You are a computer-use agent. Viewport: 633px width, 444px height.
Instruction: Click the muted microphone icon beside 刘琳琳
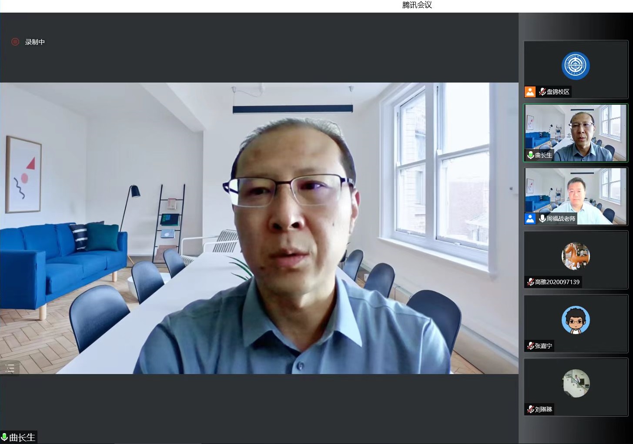(530, 409)
